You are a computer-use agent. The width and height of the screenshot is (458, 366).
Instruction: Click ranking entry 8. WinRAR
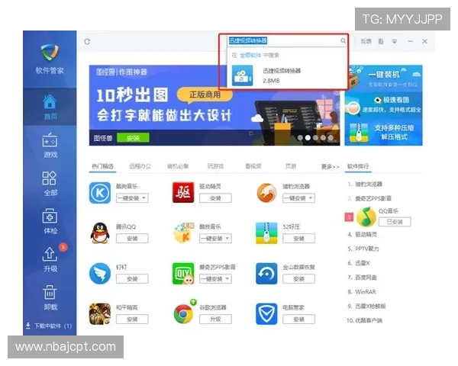pyautogui.click(x=362, y=292)
